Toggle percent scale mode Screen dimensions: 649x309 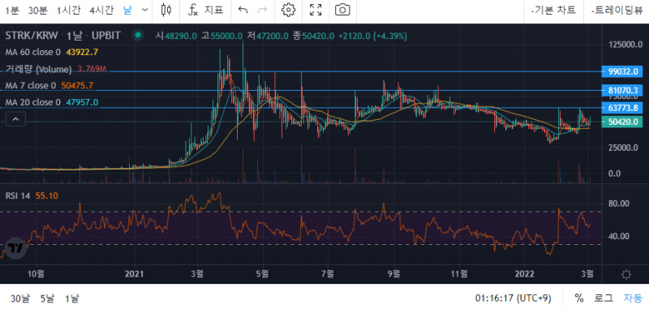click(x=579, y=298)
